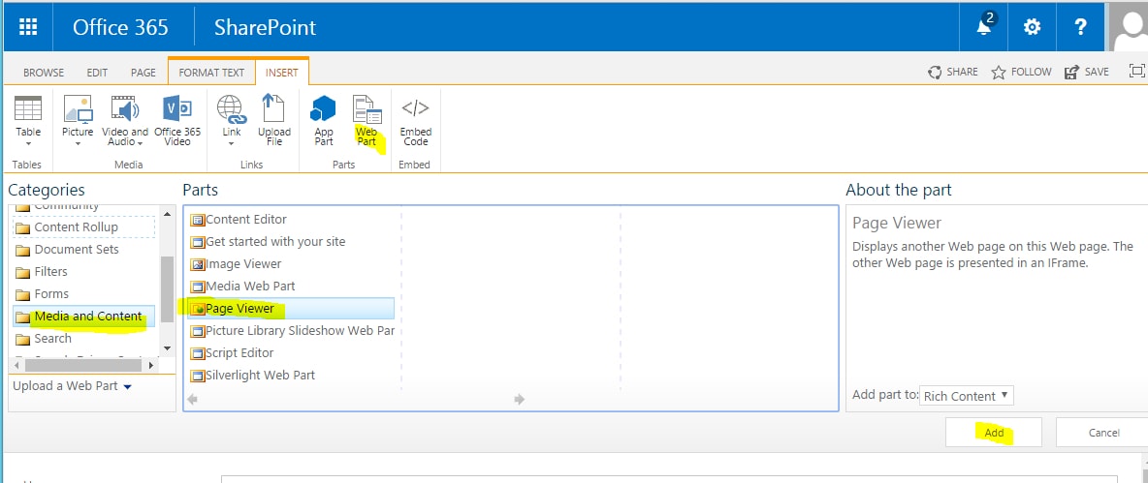Open the Table dropdown arrow
Screen dimensions: 1148x483
click(28, 144)
